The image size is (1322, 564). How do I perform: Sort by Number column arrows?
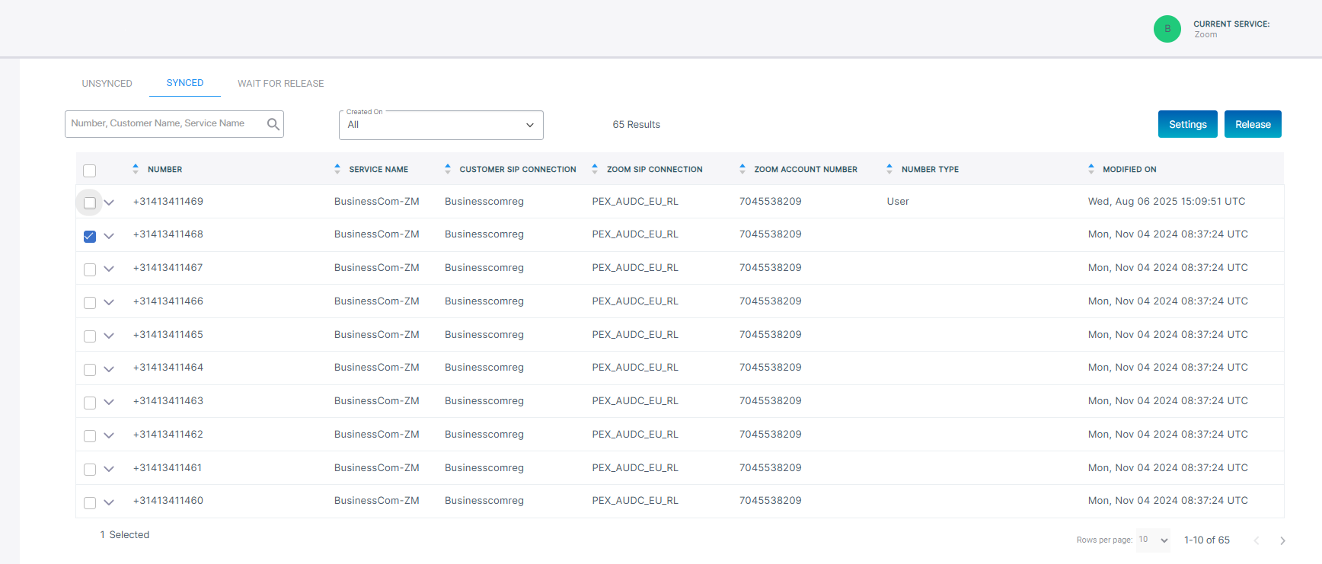click(x=136, y=169)
